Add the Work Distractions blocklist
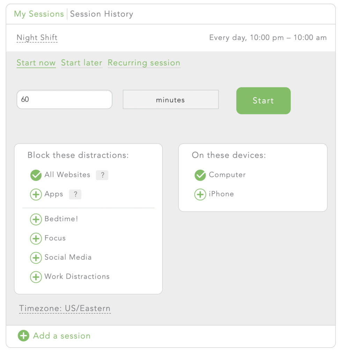Screen dimensions: 341x358 (36, 277)
